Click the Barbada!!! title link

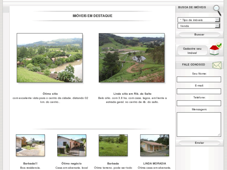[x=30, y=163]
